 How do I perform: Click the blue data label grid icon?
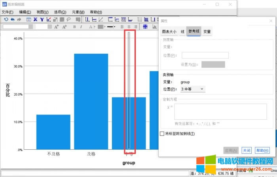pyautogui.click(x=145, y=27)
